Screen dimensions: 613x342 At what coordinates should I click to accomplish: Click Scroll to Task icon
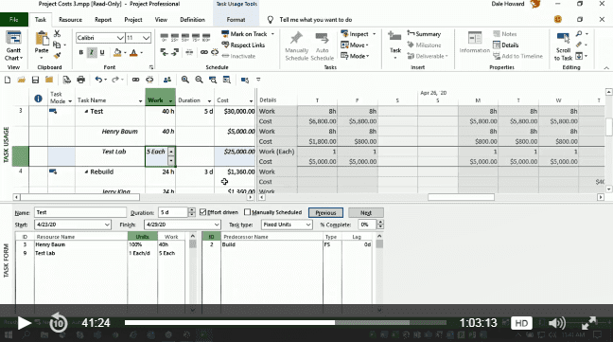pos(563,46)
